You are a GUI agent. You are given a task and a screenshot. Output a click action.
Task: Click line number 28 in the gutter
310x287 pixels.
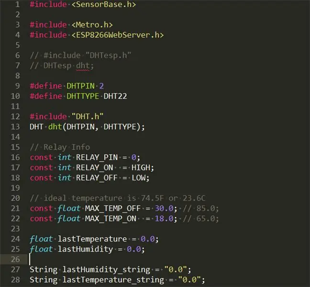(15, 280)
